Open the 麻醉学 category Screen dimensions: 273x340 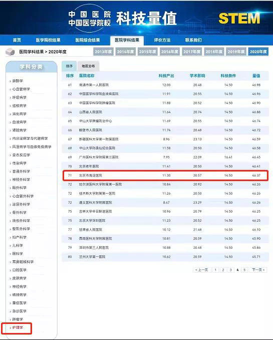(18, 81)
